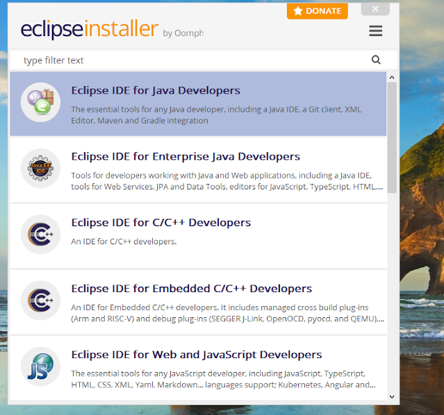
Task: Select Eclipse IDE for C/C++ Developers title
Action: 161,223
